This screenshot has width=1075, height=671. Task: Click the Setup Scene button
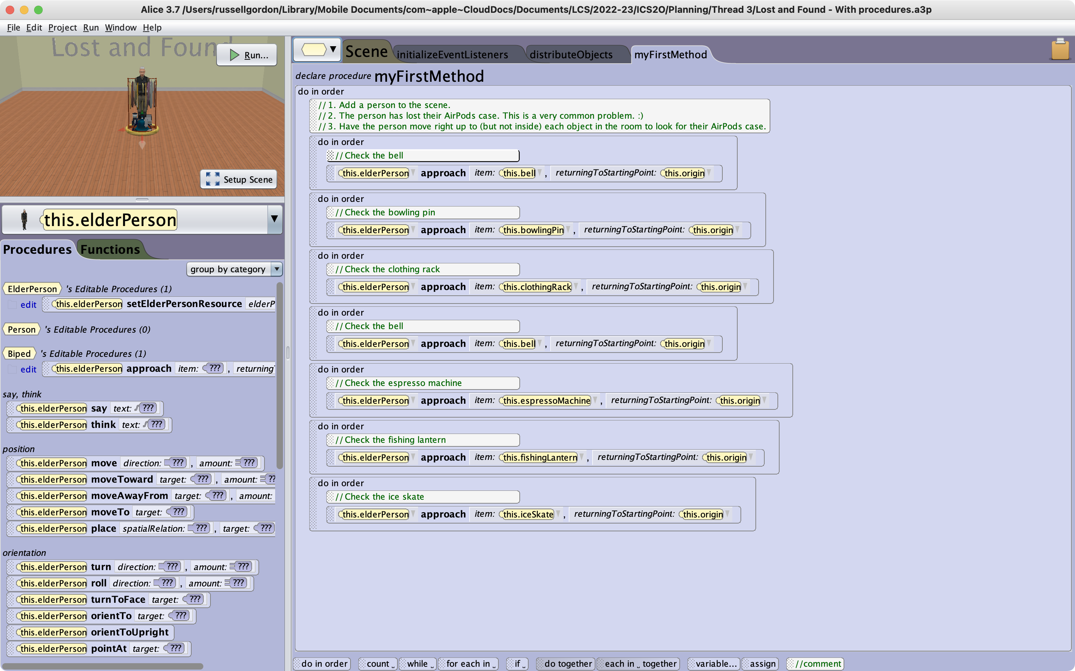point(238,179)
